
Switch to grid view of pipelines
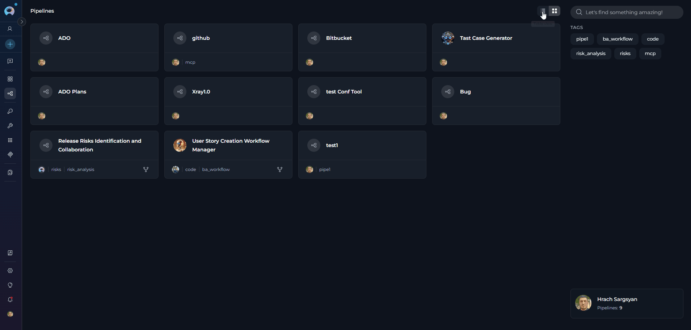(x=555, y=11)
